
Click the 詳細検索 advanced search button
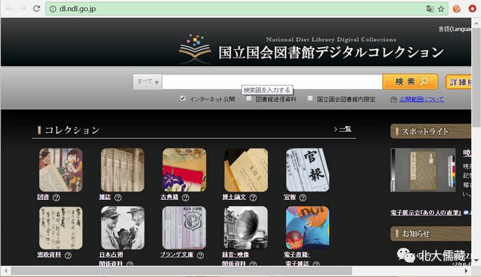tap(463, 82)
